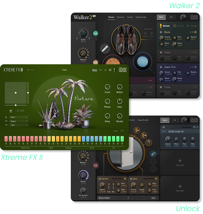This screenshot has width=203, height=214.
Task: Click the S solo icon on Door panel
Action: coord(156,179)
